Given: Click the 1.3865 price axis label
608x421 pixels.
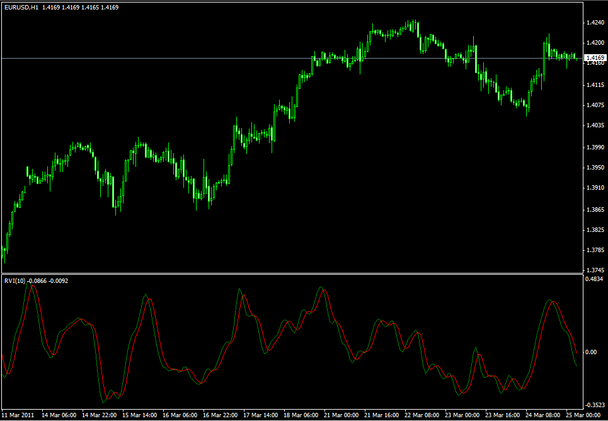Looking at the screenshot, I should pos(594,209).
